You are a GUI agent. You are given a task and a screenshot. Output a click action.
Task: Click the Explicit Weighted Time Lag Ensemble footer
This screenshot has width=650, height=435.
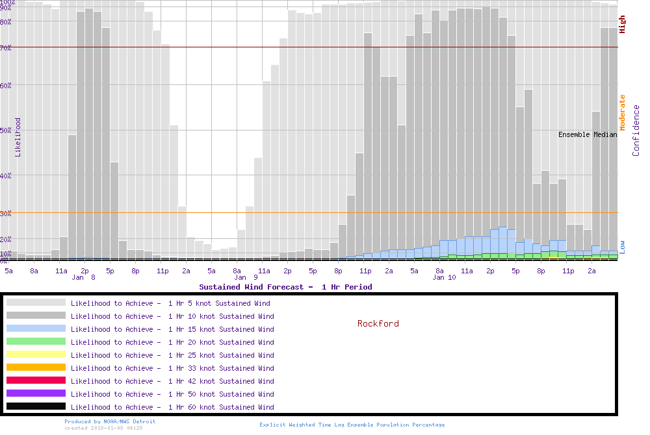(352, 425)
